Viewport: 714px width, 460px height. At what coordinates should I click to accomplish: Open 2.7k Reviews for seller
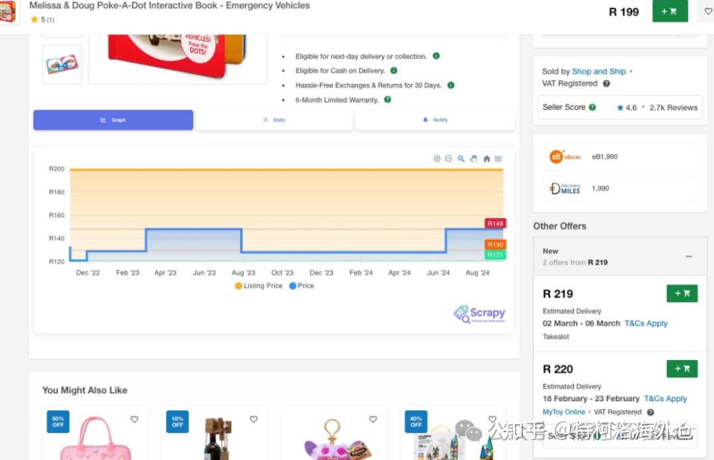coord(674,108)
